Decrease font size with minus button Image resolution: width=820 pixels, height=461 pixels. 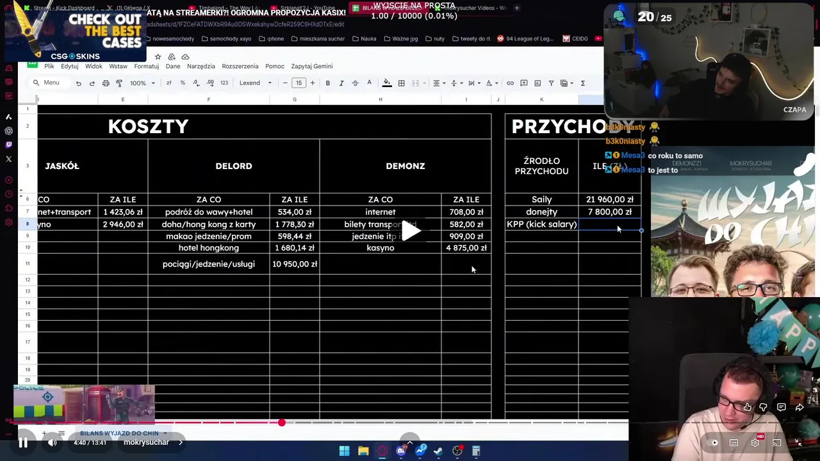coord(285,83)
